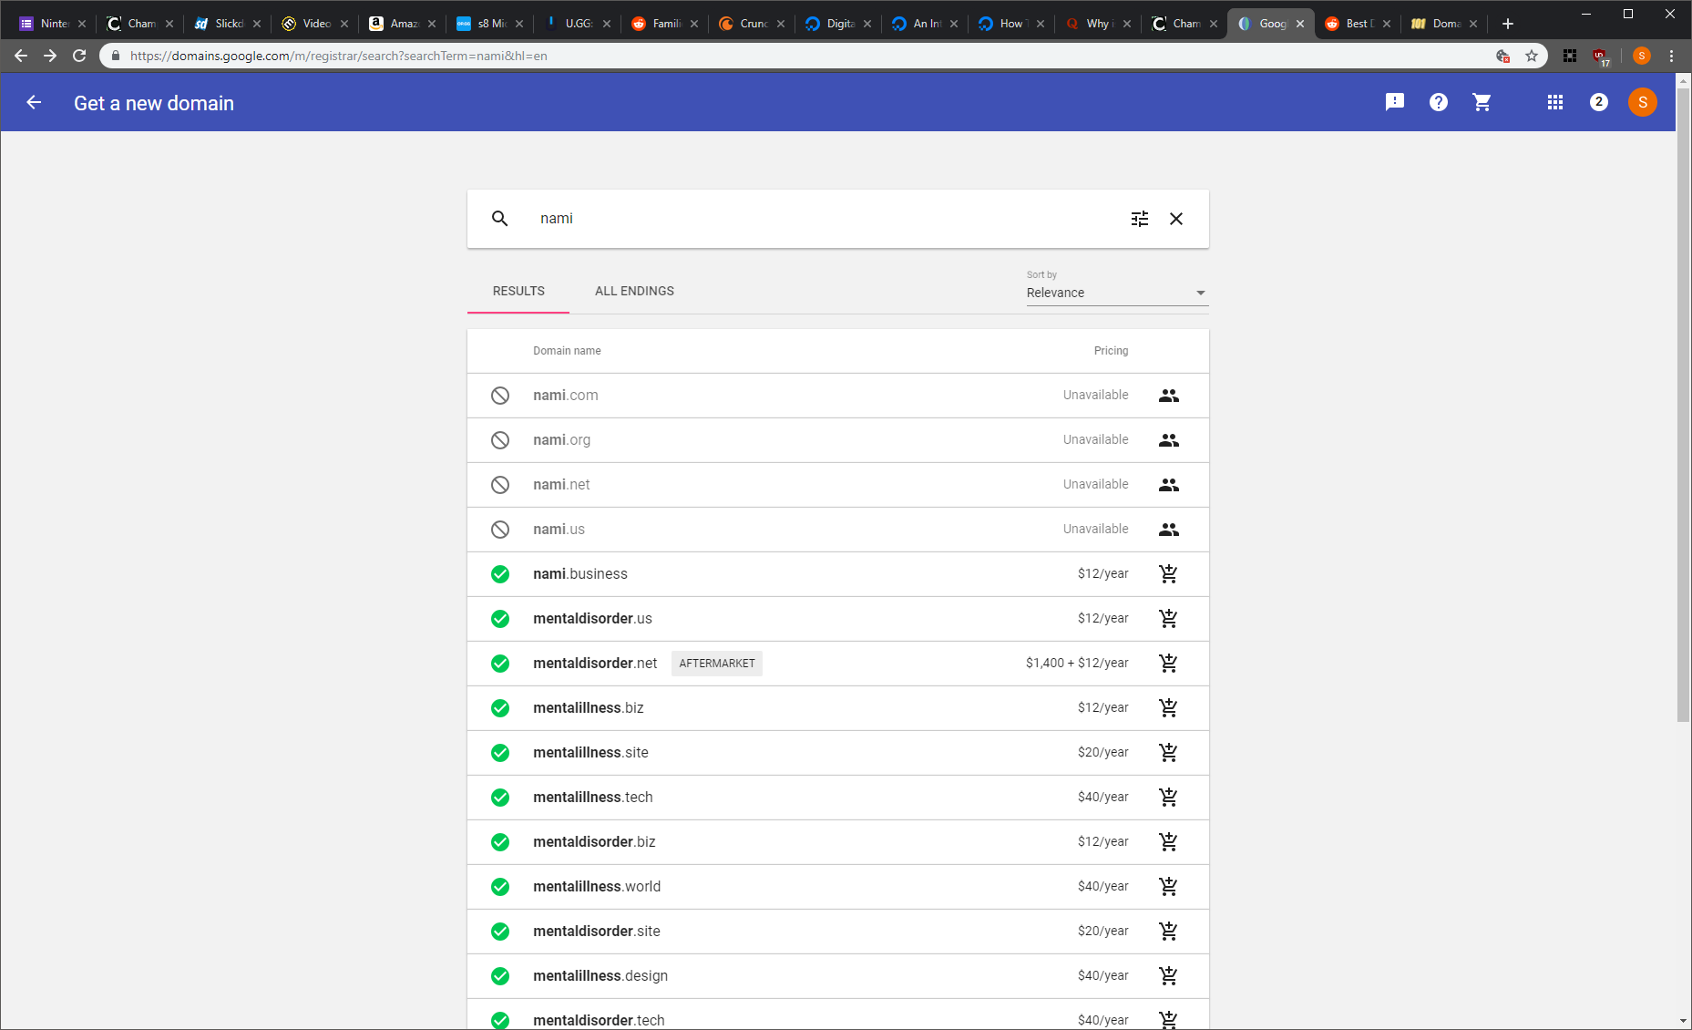Bookmark this page with star icon
This screenshot has height=1030, width=1692.
(x=1532, y=56)
